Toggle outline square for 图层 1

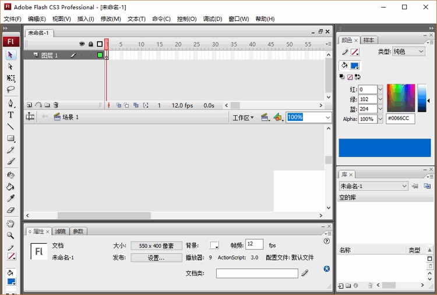pos(100,55)
